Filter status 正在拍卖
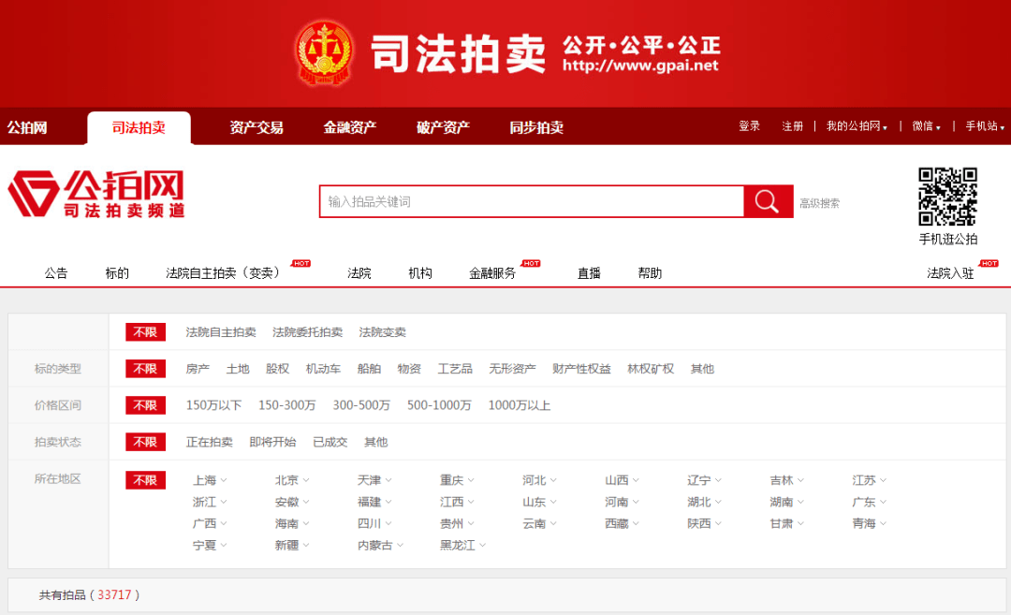 (209, 442)
